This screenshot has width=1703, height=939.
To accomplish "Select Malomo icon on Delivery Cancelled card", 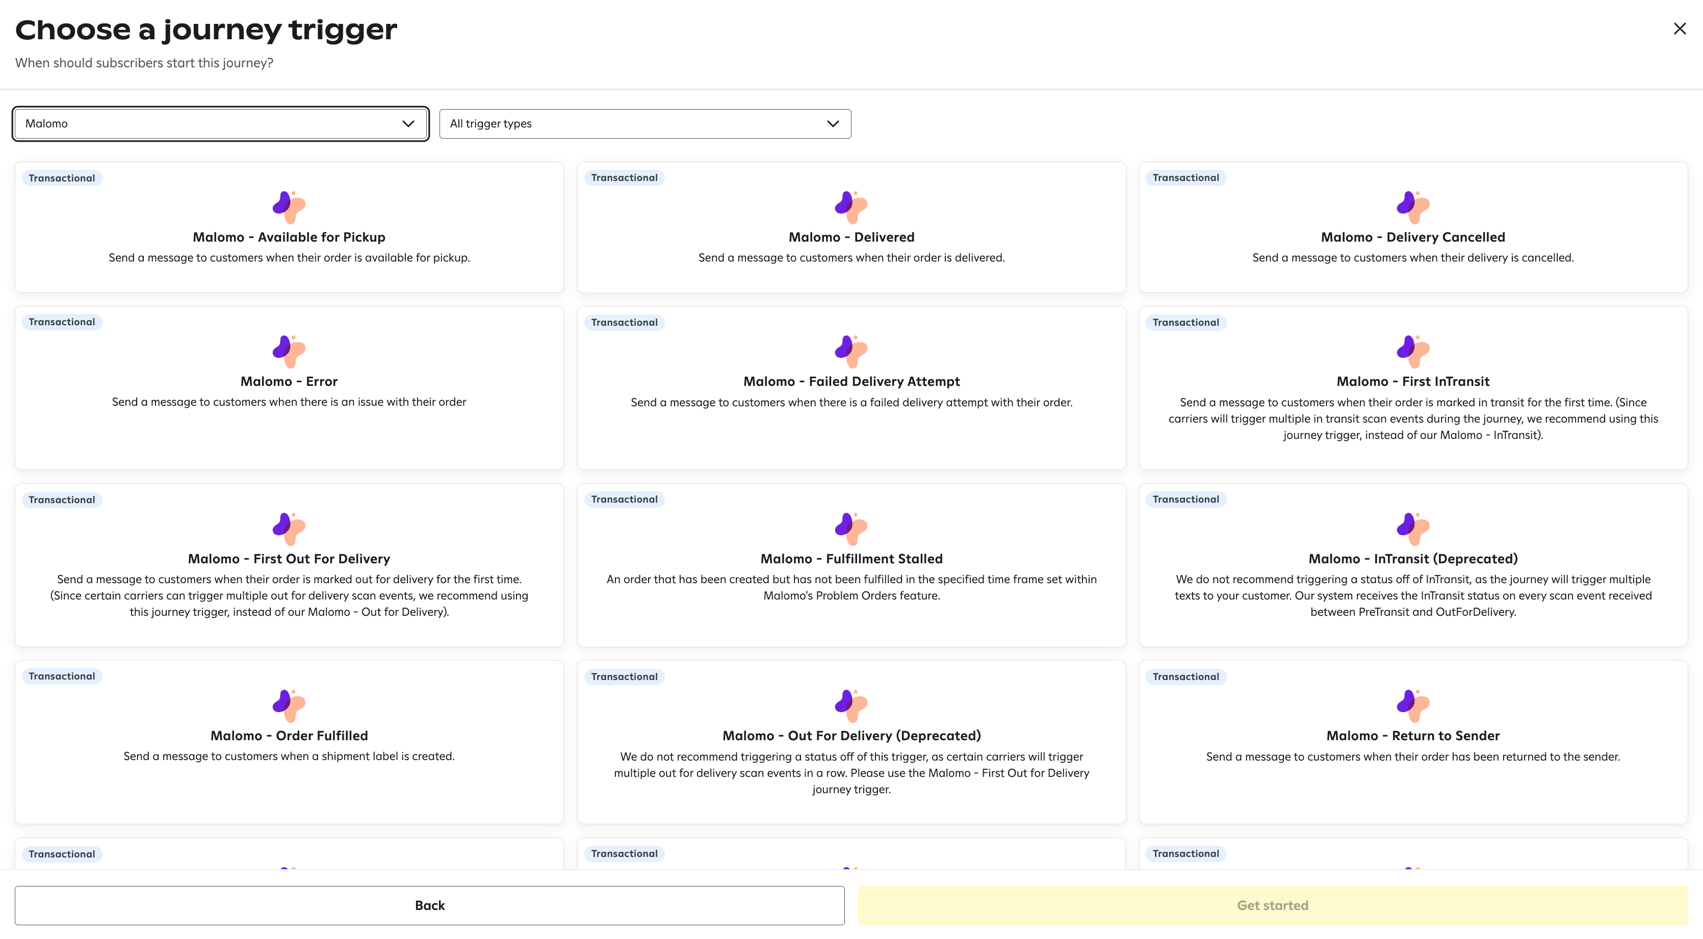I will 1413,207.
